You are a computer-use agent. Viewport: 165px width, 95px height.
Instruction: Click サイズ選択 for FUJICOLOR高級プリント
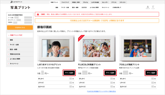110,73
